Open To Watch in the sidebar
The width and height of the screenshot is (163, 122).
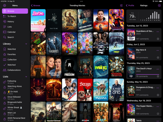[15, 16]
